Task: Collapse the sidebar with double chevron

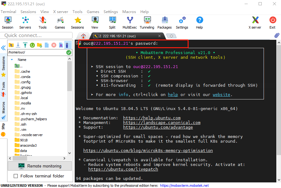Action: [3, 48]
